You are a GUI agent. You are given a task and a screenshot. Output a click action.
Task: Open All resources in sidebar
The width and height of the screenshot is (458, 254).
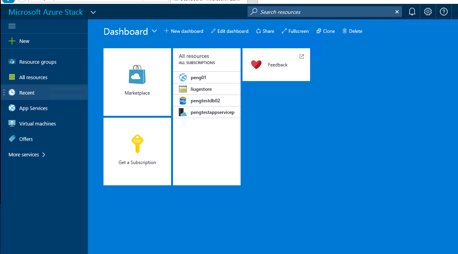click(44, 77)
